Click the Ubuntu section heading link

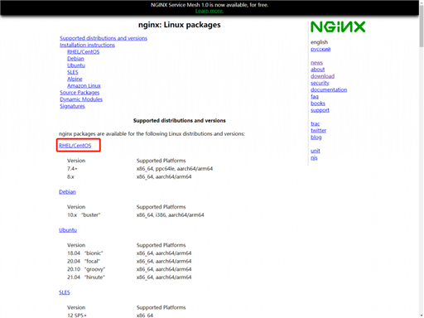click(x=68, y=230)
